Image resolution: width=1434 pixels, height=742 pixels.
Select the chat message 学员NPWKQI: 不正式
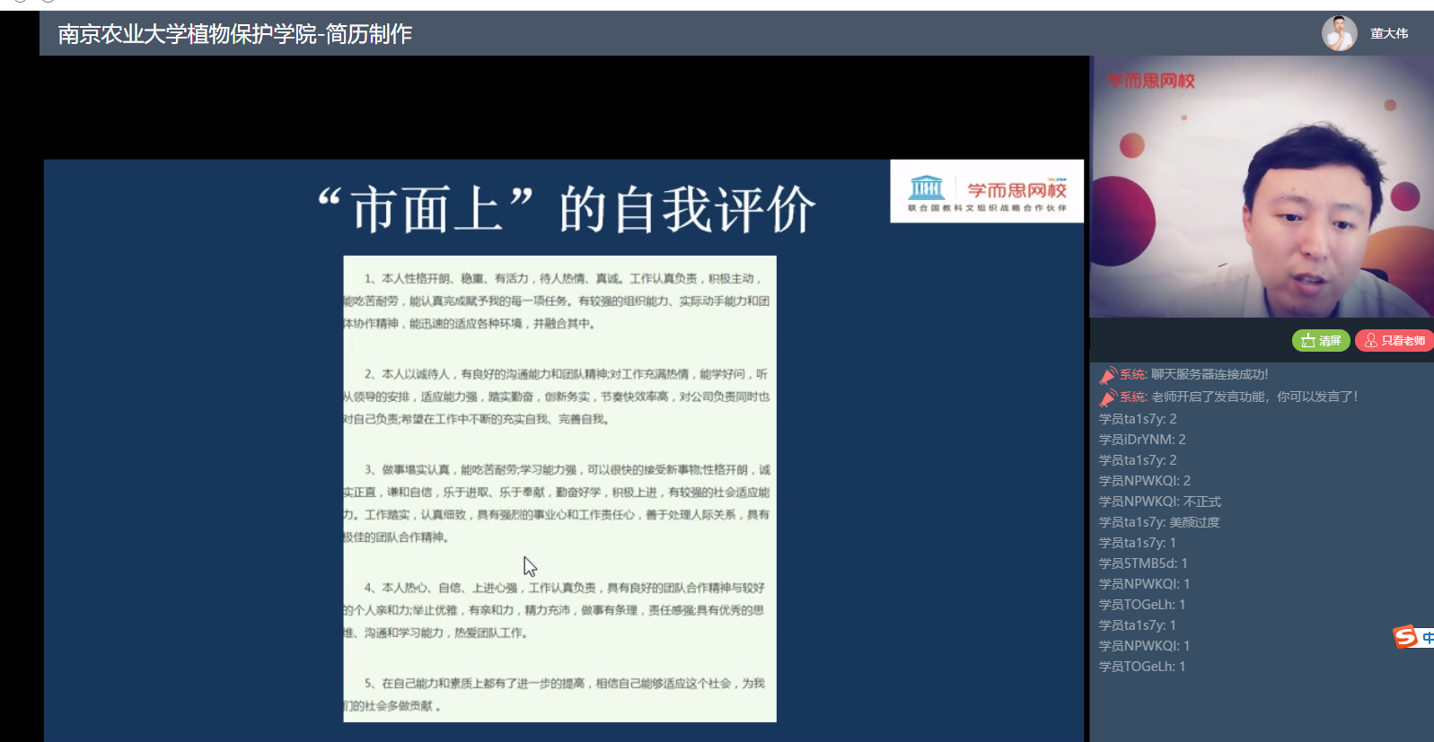(1159, 502)
